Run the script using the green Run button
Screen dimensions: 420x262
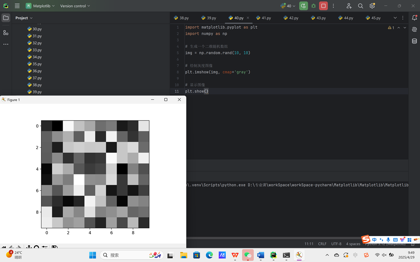click(x=303, y=6)
